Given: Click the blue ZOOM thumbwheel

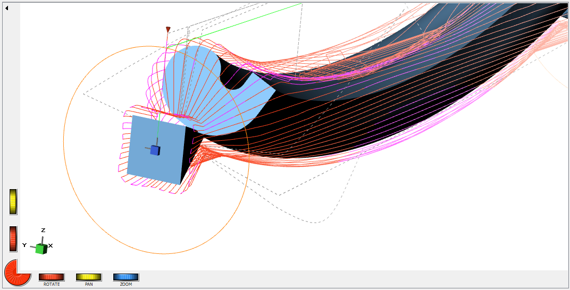Looking at the screenshot, I should [126, 277].
